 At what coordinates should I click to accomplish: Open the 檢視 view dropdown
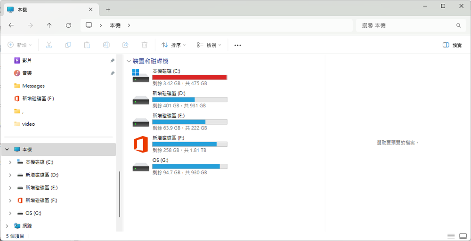point(209,45)
